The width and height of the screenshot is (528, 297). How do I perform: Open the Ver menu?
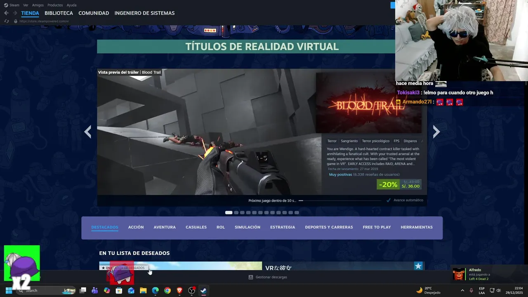coord(26,5)
